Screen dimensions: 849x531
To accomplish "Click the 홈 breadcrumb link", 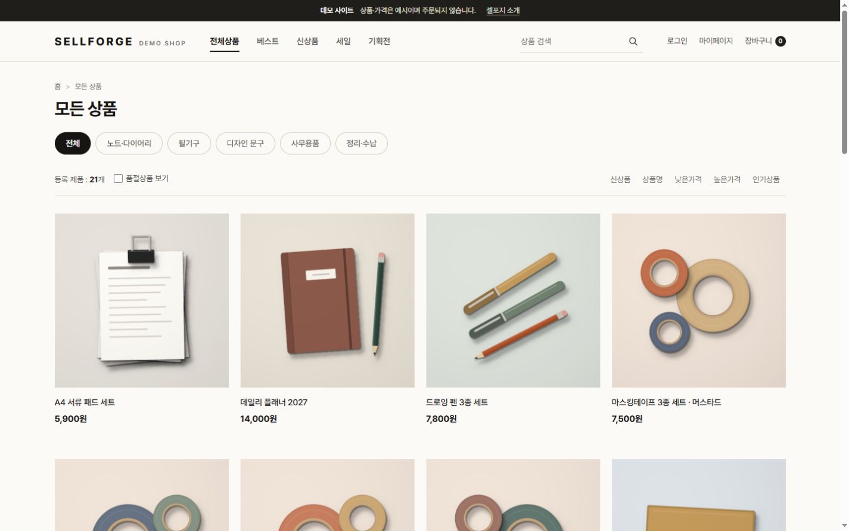I will tap(58, 86).
